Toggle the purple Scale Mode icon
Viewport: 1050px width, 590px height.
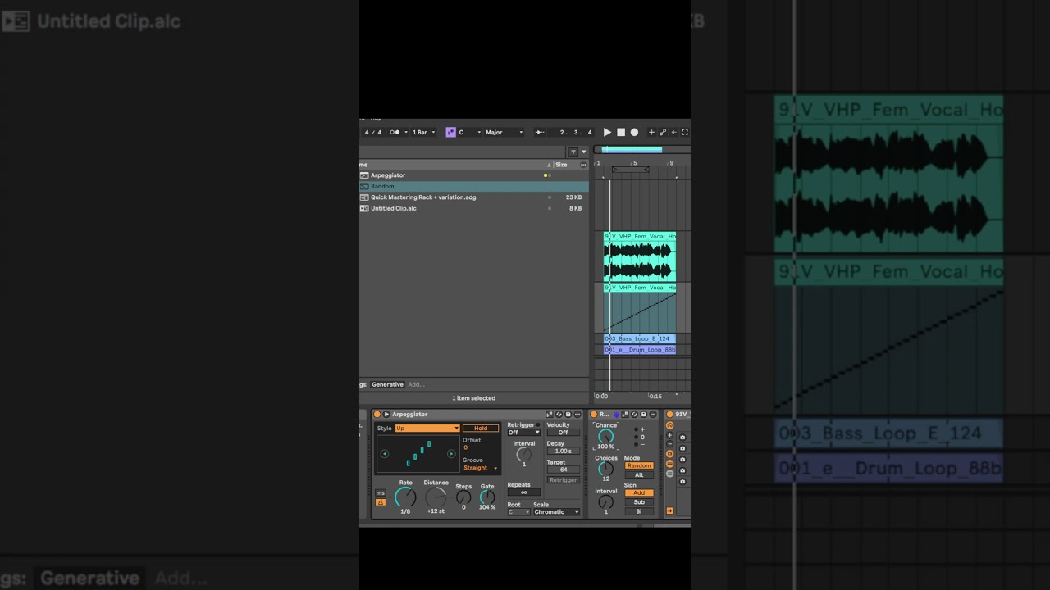pyautogui.click(x=450, y=132)
